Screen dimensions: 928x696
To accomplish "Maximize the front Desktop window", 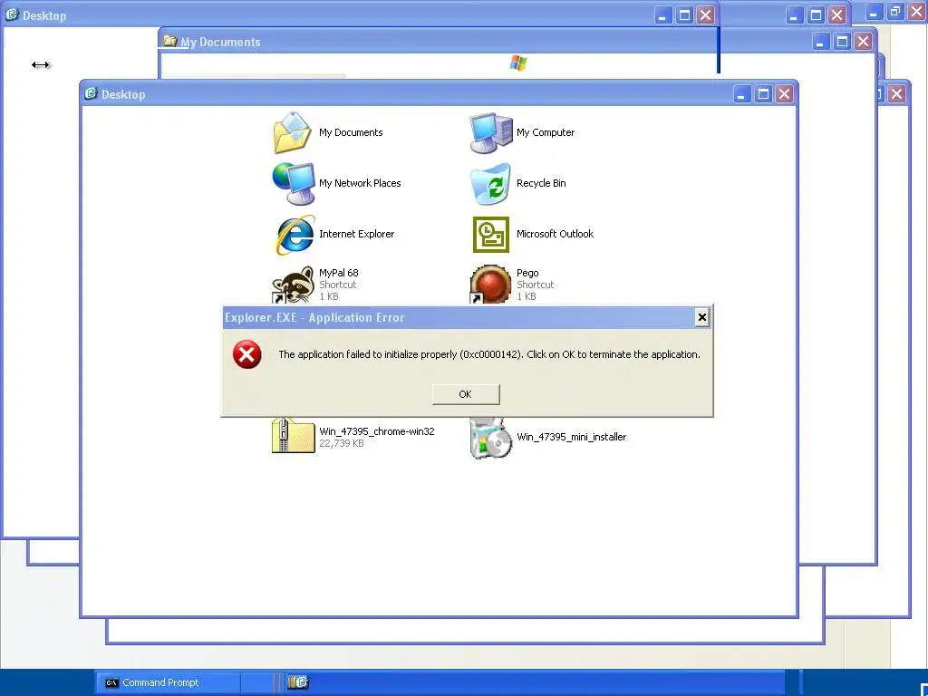I will [763, 94].
